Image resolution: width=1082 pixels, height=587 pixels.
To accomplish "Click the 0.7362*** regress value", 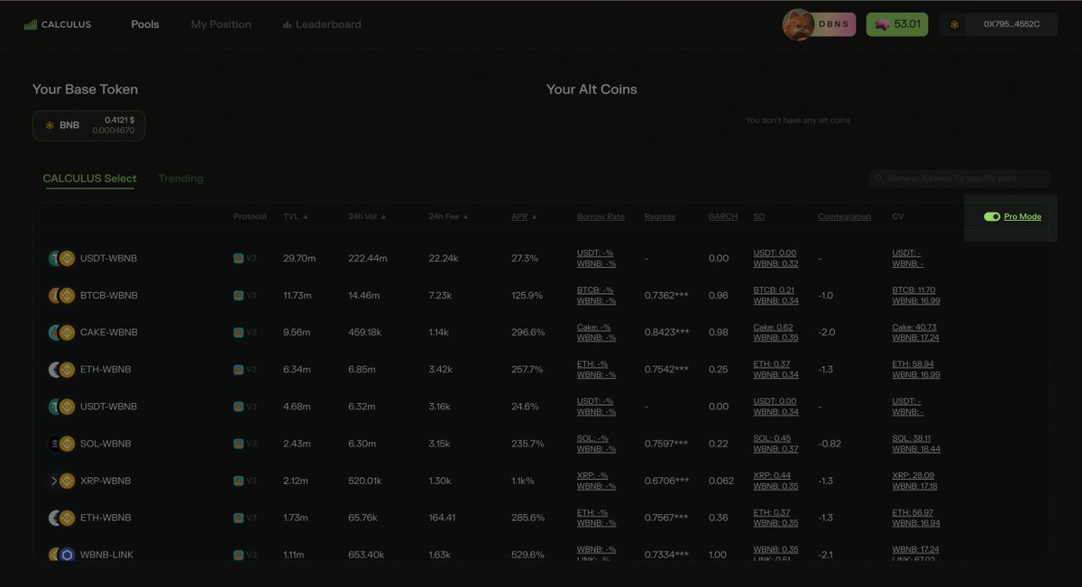I will [x=666, y=296].
